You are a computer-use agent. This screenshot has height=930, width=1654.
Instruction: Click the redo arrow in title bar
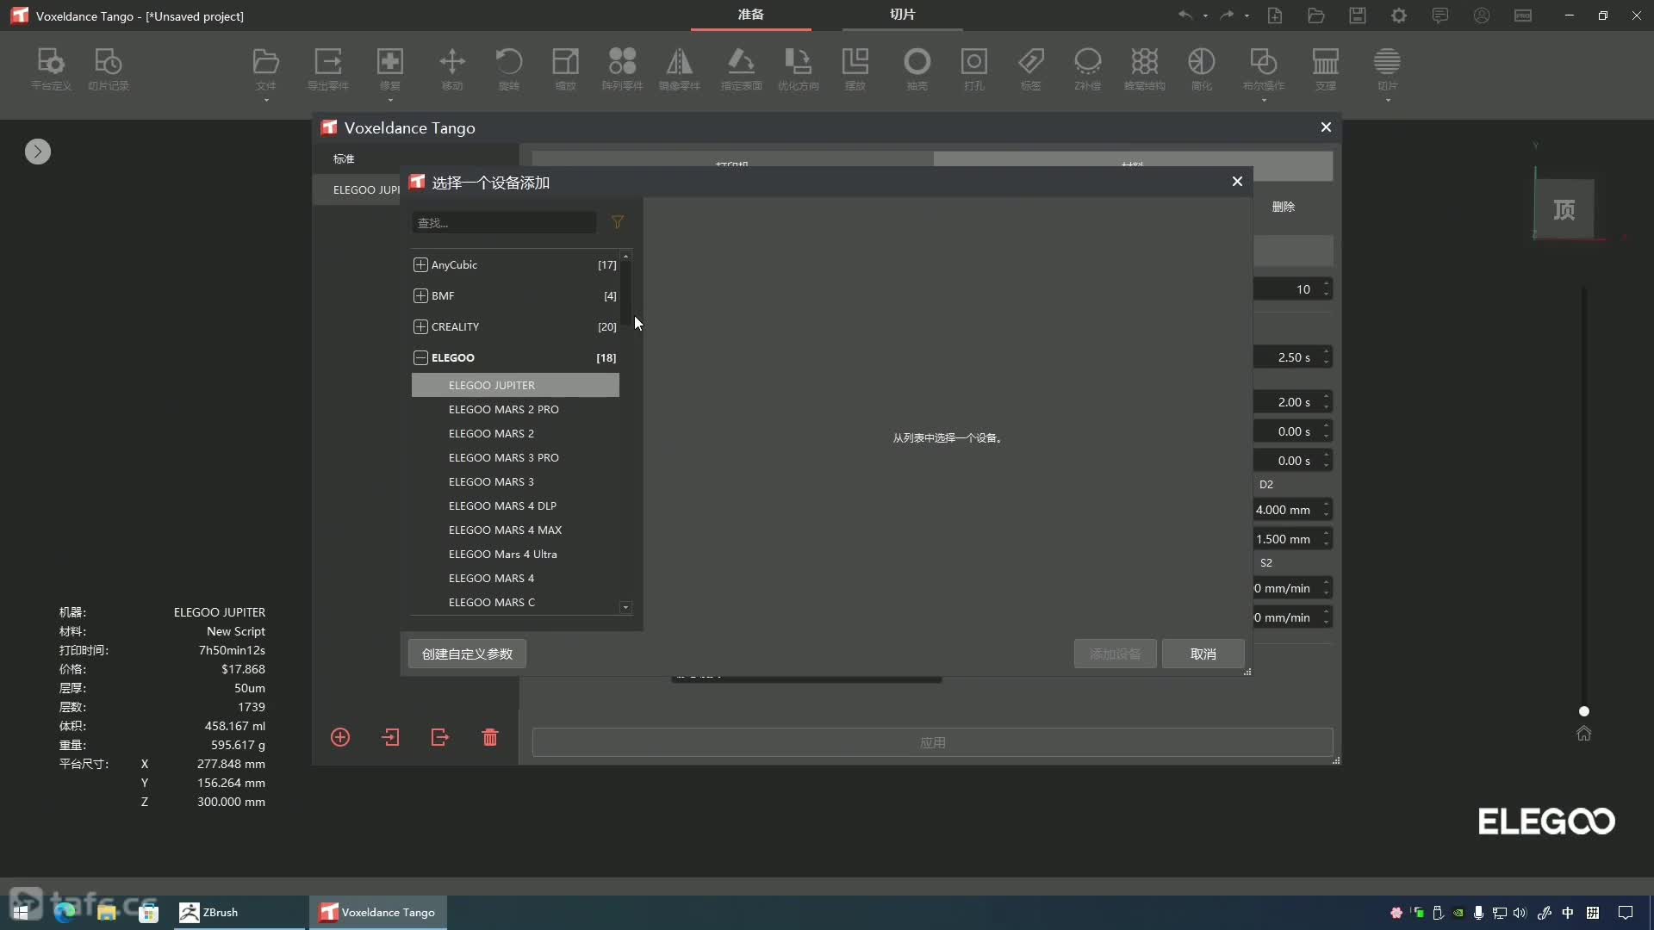tap(1227, 15)
